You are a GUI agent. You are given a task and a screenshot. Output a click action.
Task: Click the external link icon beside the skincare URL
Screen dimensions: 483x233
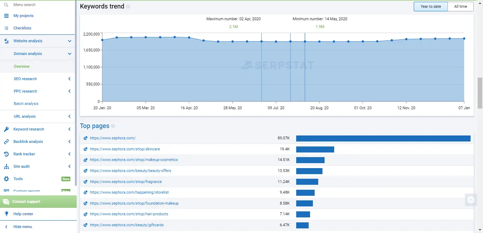click(x=85, y=149)
